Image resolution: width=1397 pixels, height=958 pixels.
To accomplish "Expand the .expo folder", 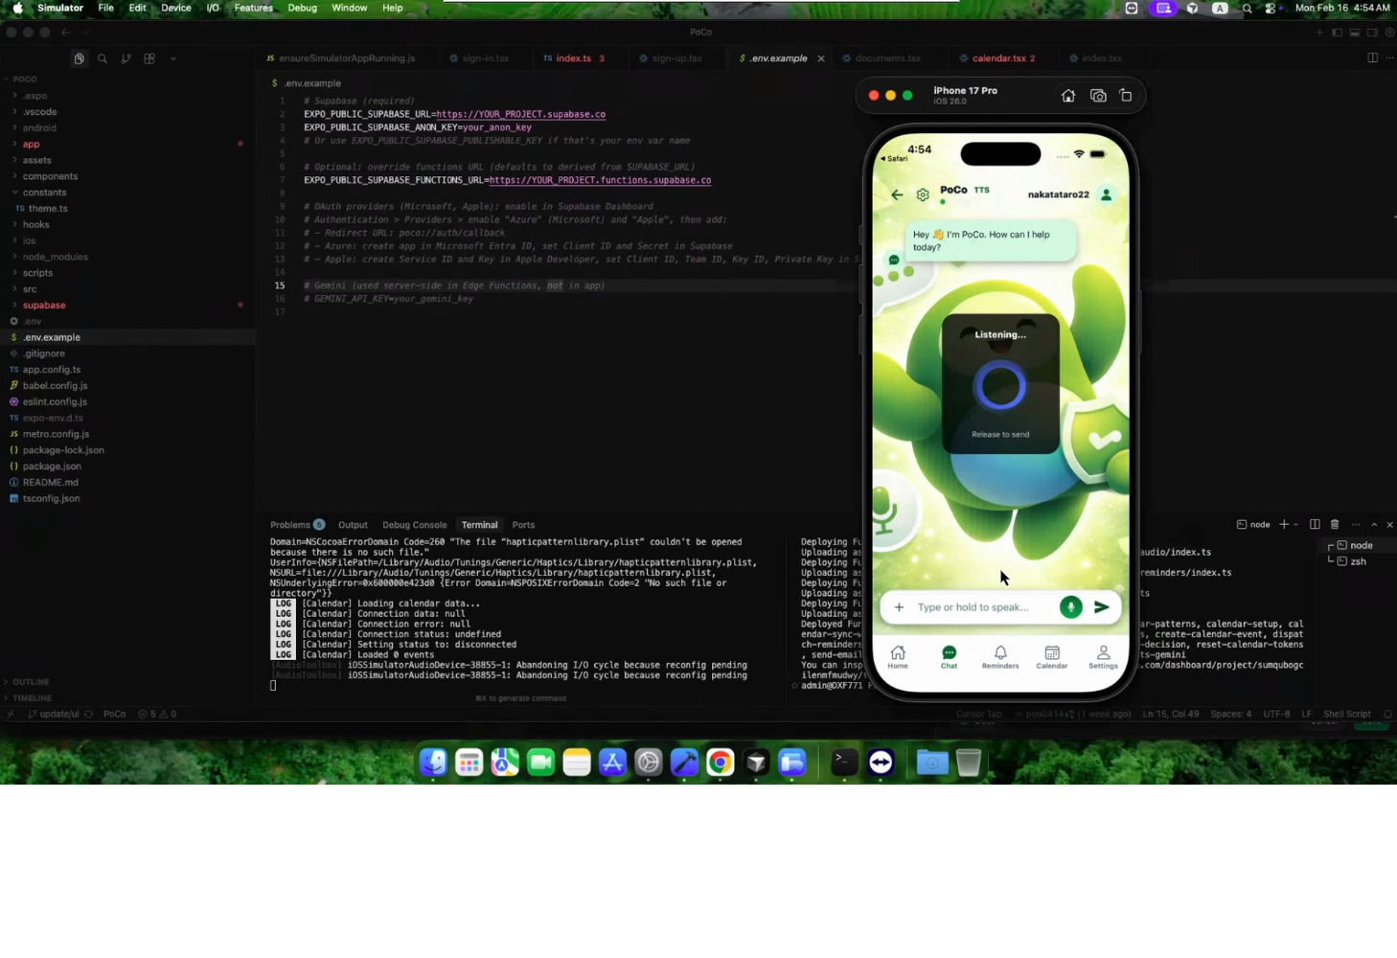I will (35, 96).
